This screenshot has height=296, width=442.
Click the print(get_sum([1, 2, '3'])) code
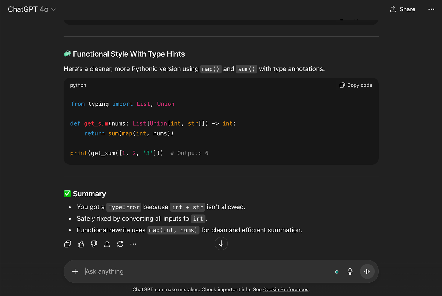coord(117,153)
